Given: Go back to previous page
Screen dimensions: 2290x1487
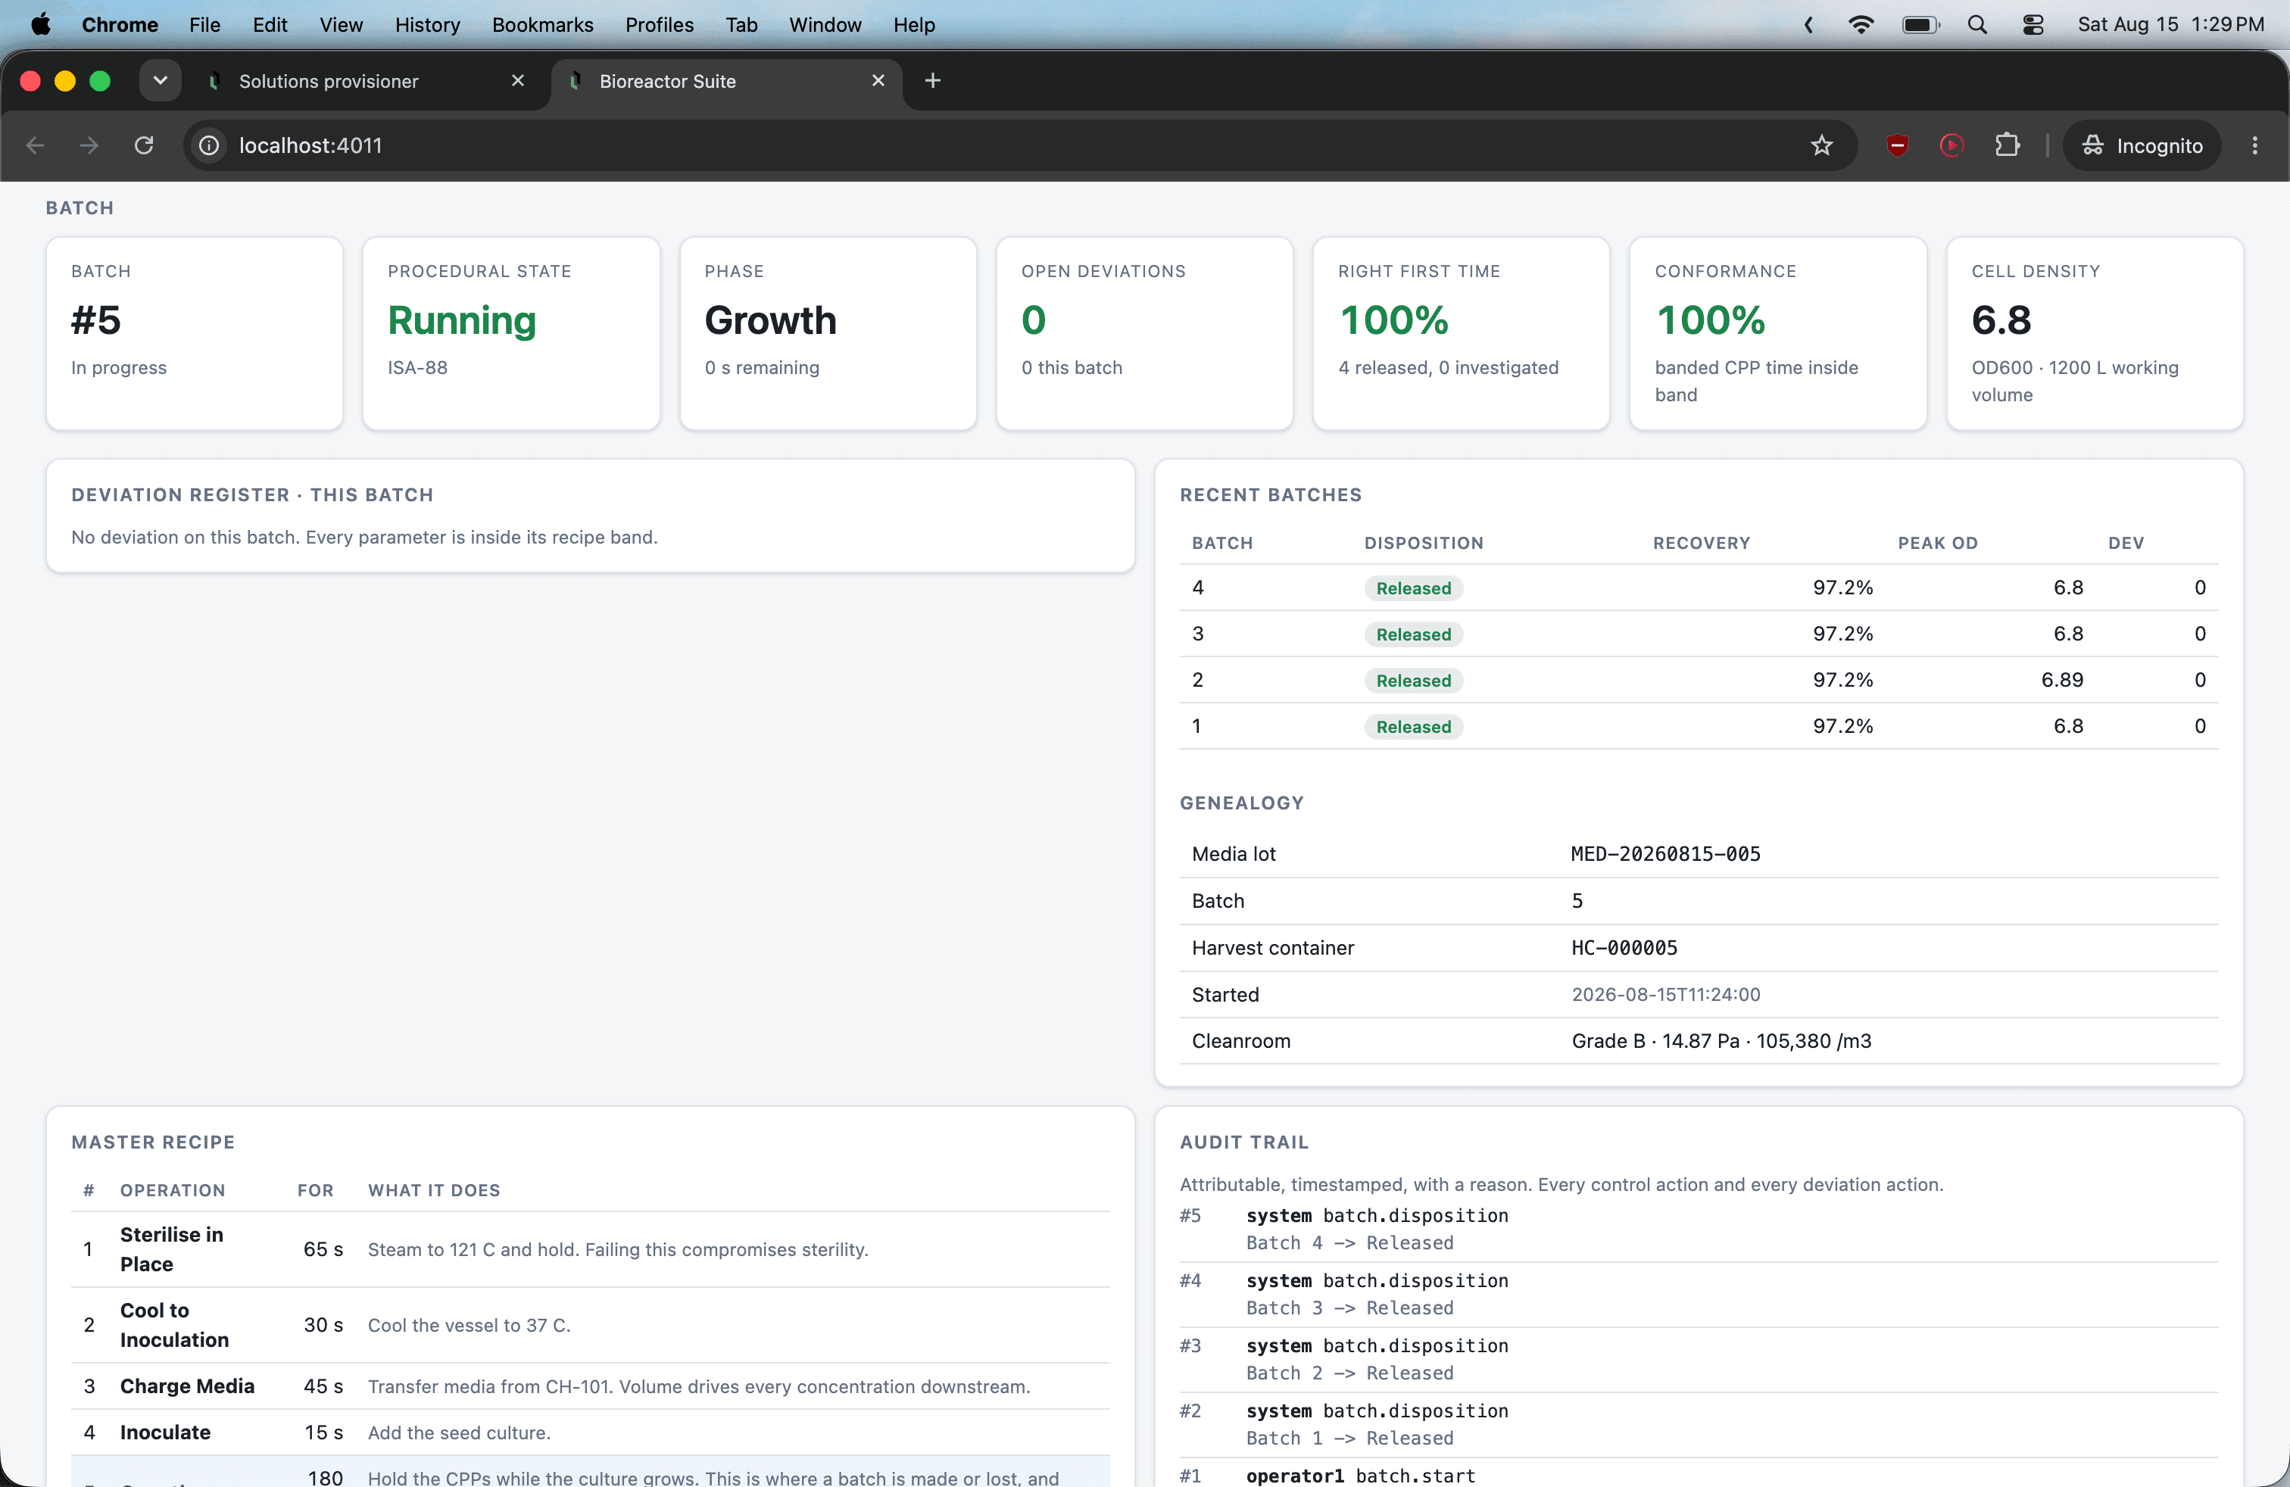Looking at the screenshot, I should tap(36, 145).
